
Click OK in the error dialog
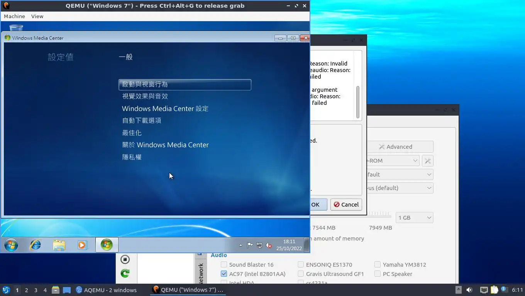[x=318, y=205]
